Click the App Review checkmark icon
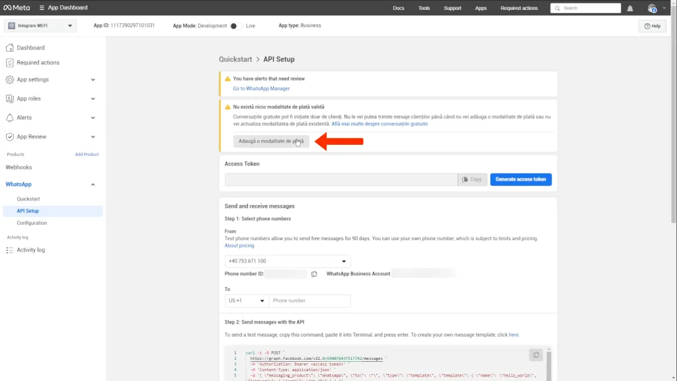The height and width of the screenshot is (381, 677). [9, 136]
